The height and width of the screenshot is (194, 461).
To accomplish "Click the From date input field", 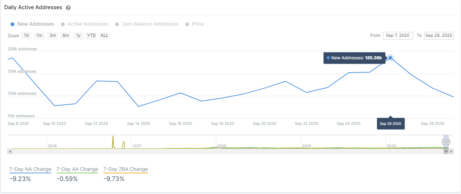I will pos(398,35).
